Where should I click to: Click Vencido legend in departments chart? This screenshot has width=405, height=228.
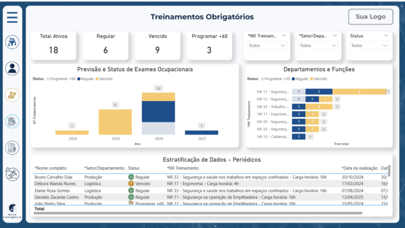[x=319, y=79]
